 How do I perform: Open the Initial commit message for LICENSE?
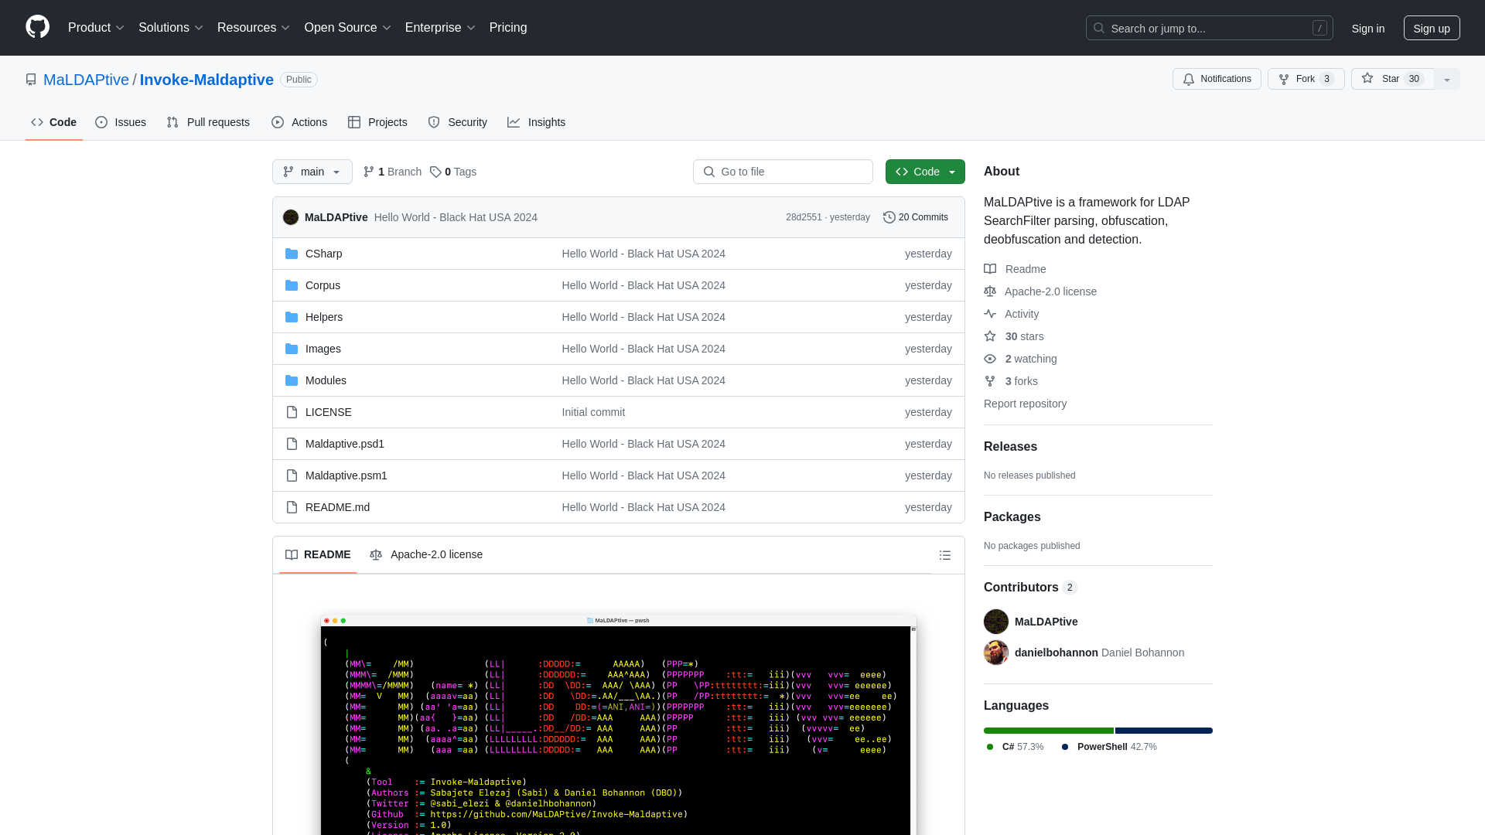(x=593, y=412)
